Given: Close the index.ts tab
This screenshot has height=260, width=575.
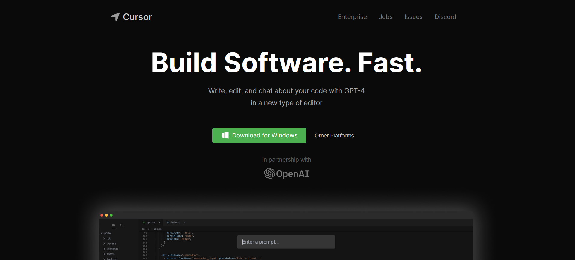Looking at the screenshot, I should [x=184, y=223].
